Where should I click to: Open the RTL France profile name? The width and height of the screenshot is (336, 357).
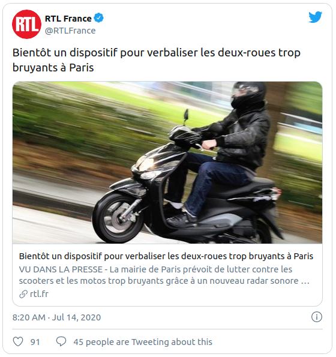coord(68,19)
